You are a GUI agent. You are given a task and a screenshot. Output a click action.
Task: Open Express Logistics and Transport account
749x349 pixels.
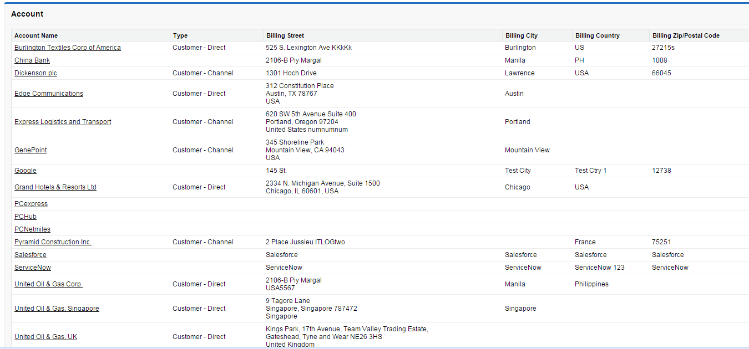point(63,122)
